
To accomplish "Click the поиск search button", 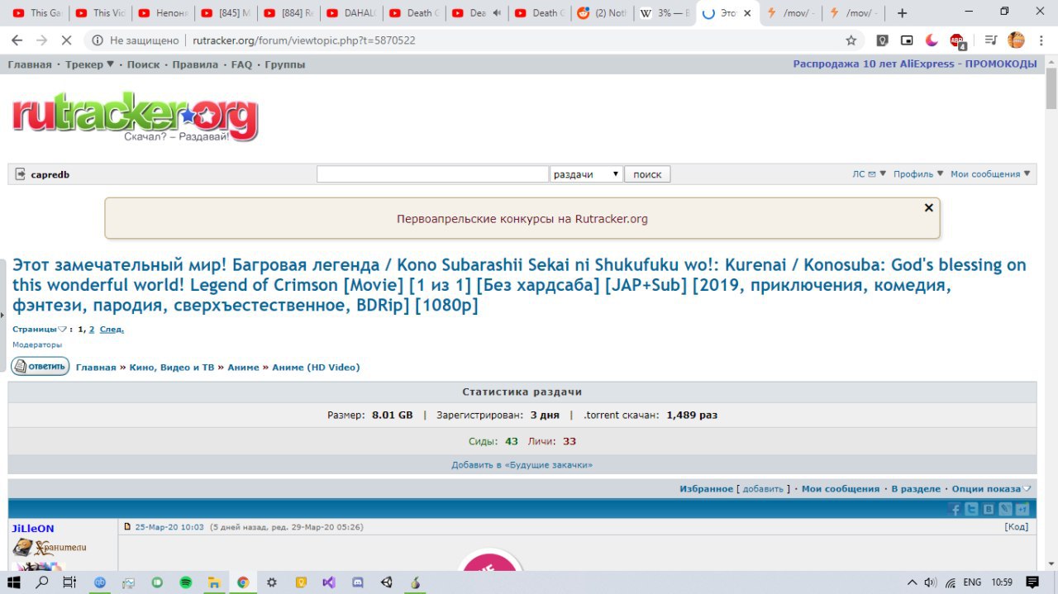I will coord(647,174).
